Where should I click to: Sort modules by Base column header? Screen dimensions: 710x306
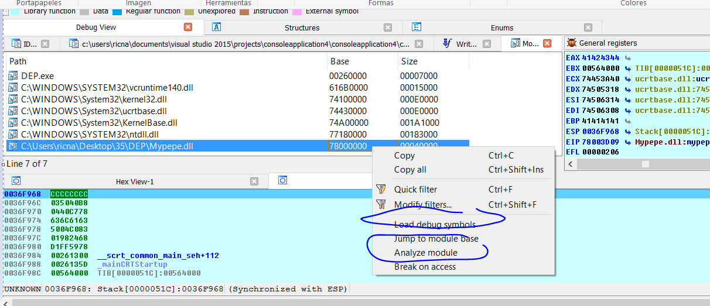(340, 61)
